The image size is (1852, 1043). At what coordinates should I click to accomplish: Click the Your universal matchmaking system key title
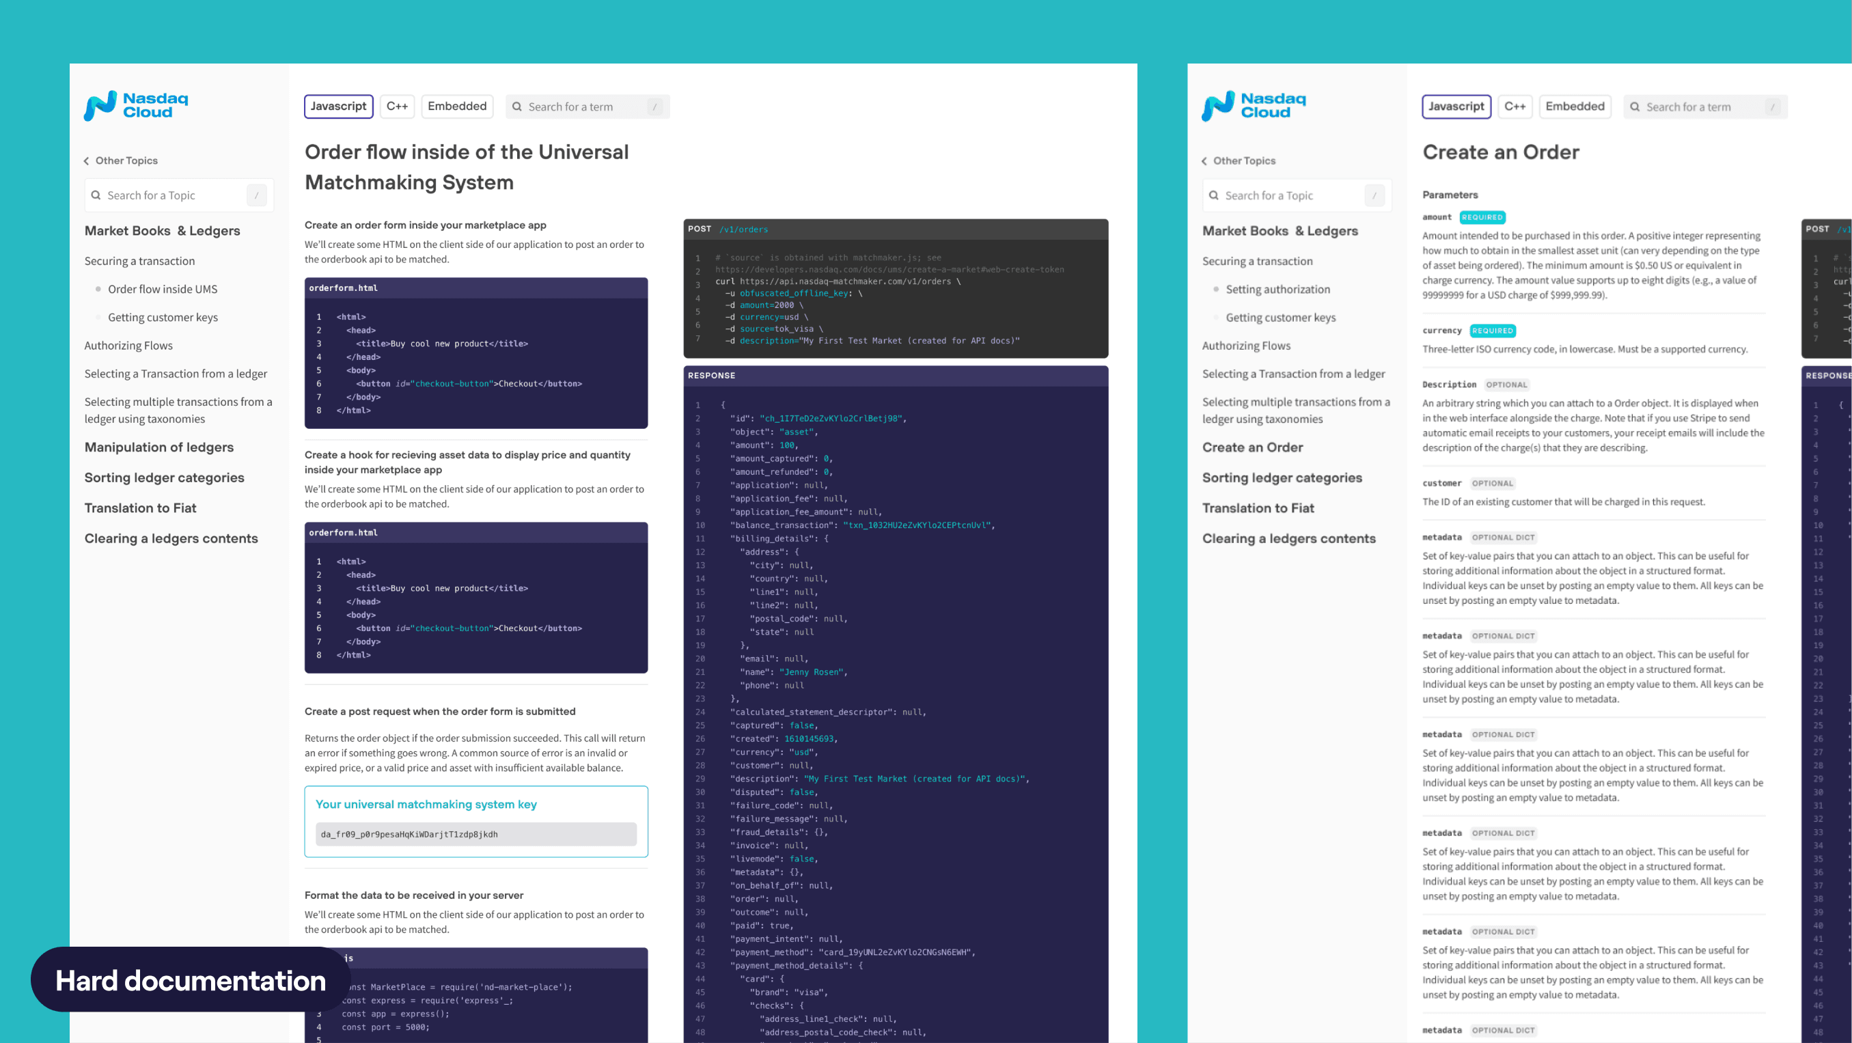click(426, 804)
